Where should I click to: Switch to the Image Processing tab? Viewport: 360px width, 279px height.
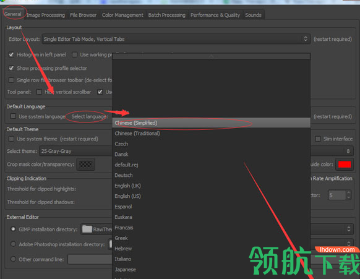point(46,15)
